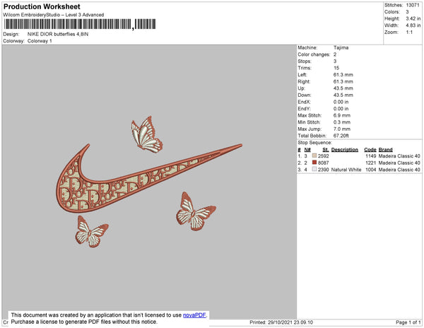Click the 'Page 1 of 1' footer text
Image resolution: width=424 pixels, height=328 pixels.
click(408, 322)
